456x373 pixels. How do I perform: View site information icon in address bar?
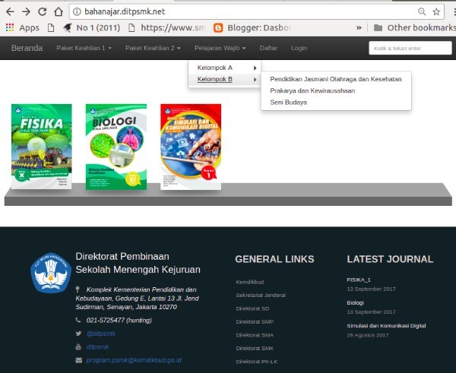click(77, 11)
